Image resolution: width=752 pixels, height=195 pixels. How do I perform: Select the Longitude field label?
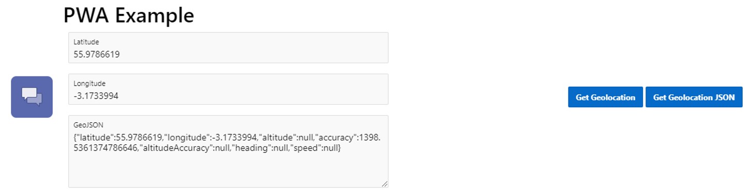click(x=89, y=83)
